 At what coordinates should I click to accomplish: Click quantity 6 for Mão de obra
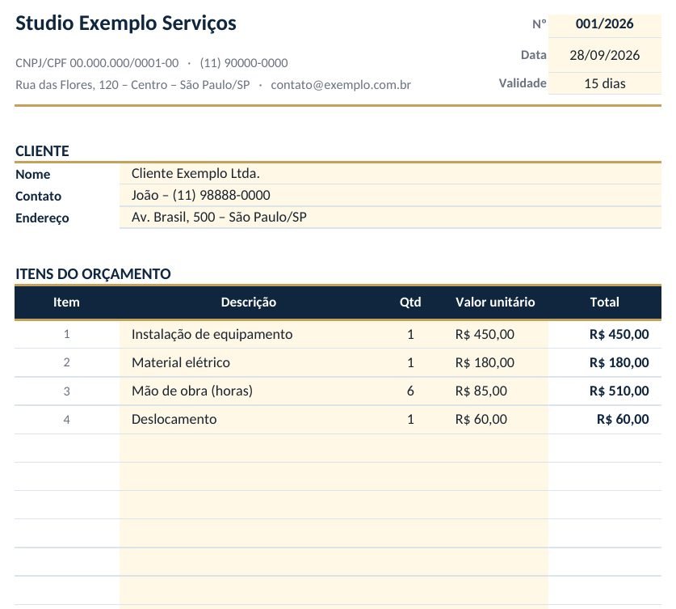tap(410, 391)
